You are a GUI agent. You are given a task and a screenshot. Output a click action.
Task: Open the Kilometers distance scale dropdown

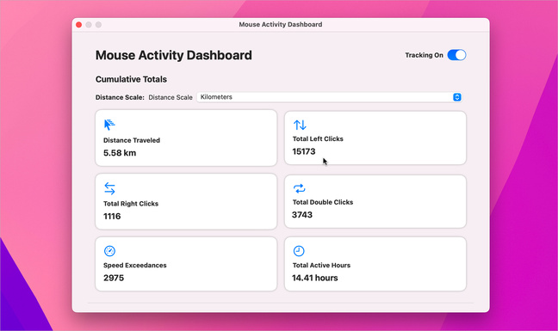coord(329,97)
